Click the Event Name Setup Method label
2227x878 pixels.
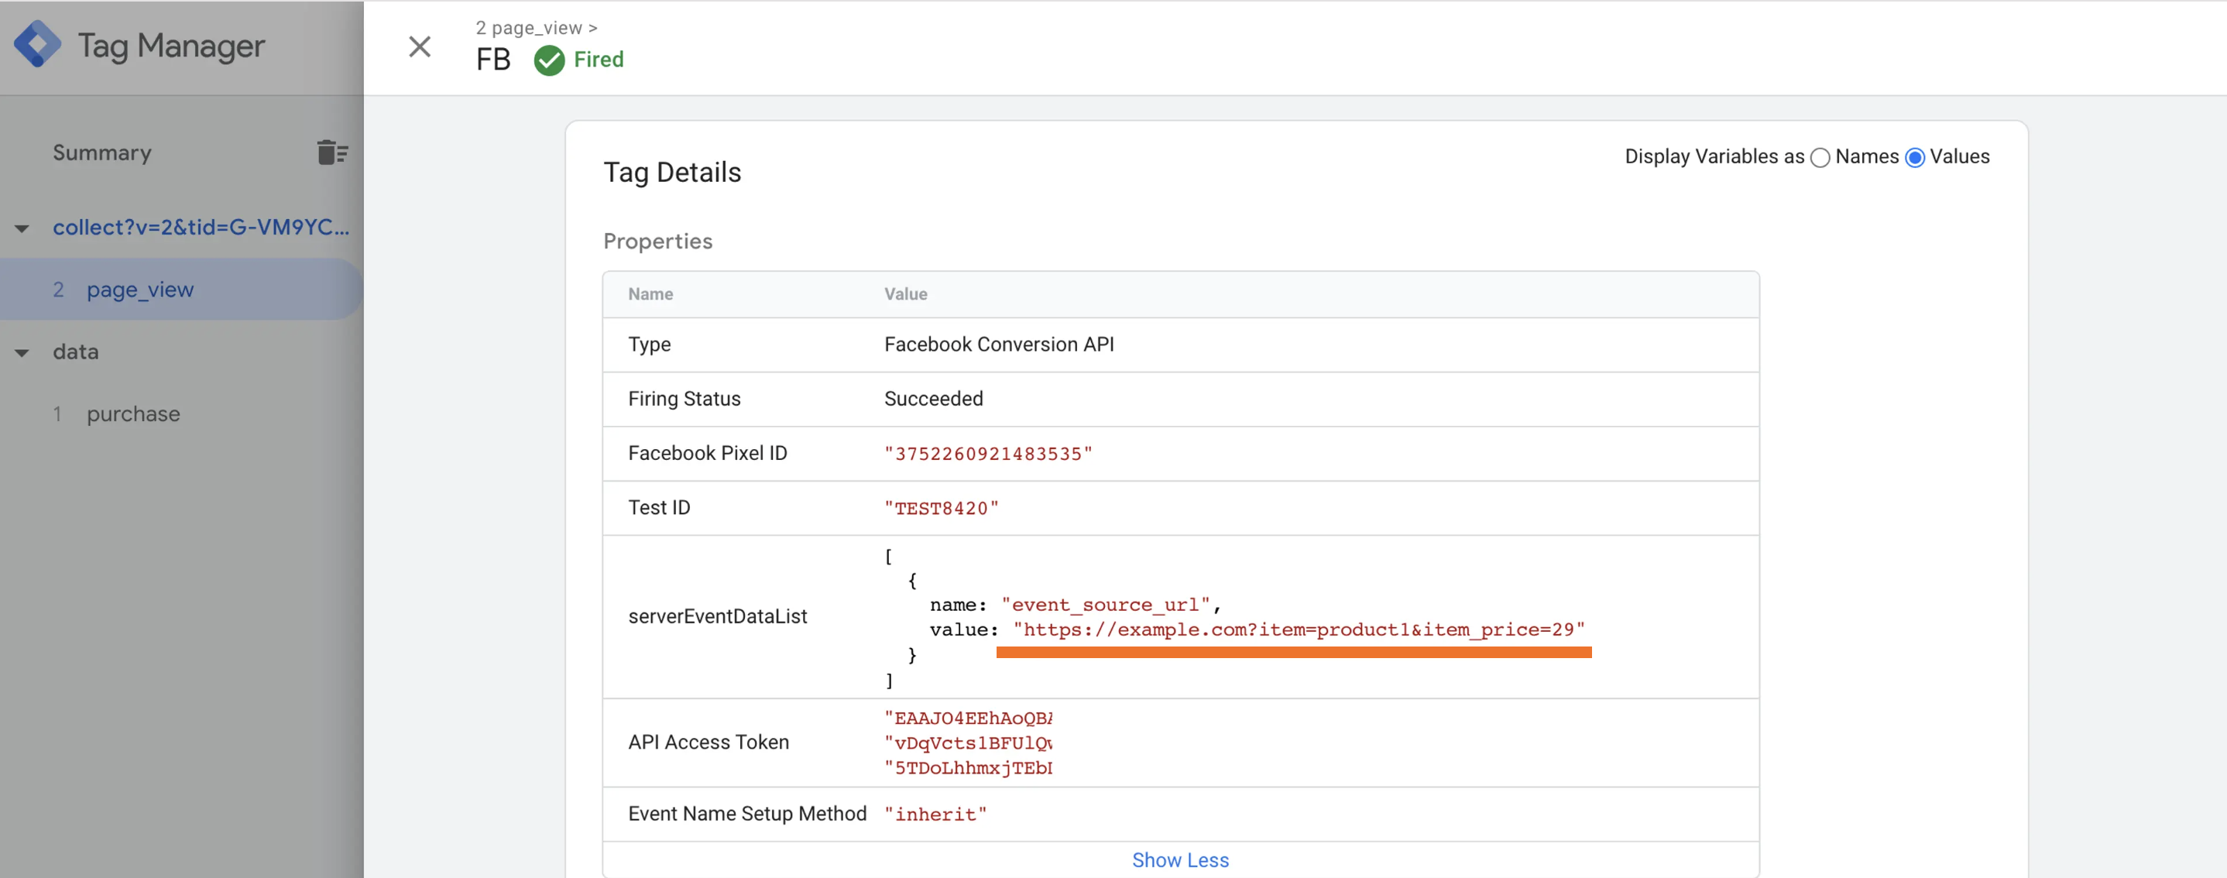click(747, 814)
